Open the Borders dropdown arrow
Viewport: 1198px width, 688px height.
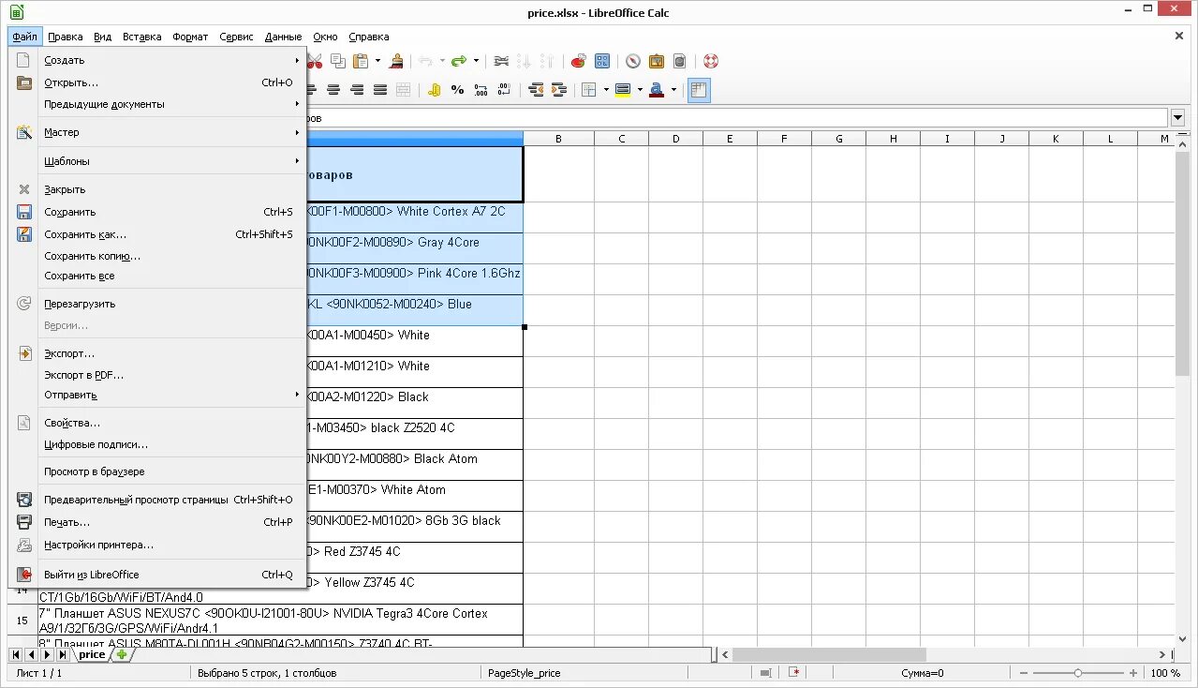click(x=606, y=90)
